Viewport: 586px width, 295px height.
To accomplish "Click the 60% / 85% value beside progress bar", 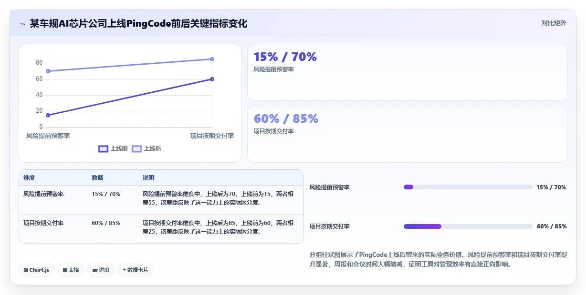I will (x=552, y=226).
